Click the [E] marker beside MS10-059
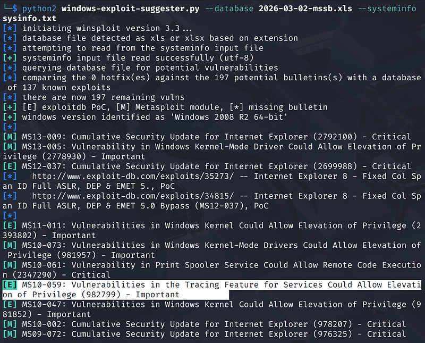The width and height of the screenshot is (425, 343). (10, 285)
